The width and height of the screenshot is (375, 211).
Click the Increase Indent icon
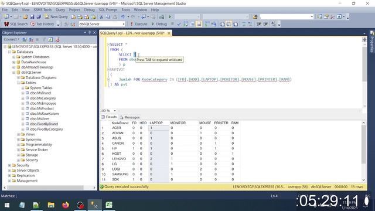265,24
